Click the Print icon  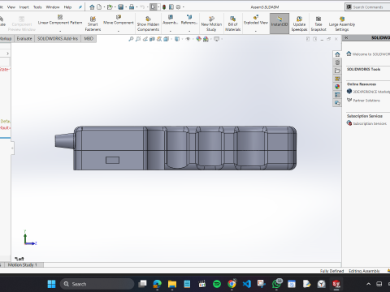coord(132,7)
